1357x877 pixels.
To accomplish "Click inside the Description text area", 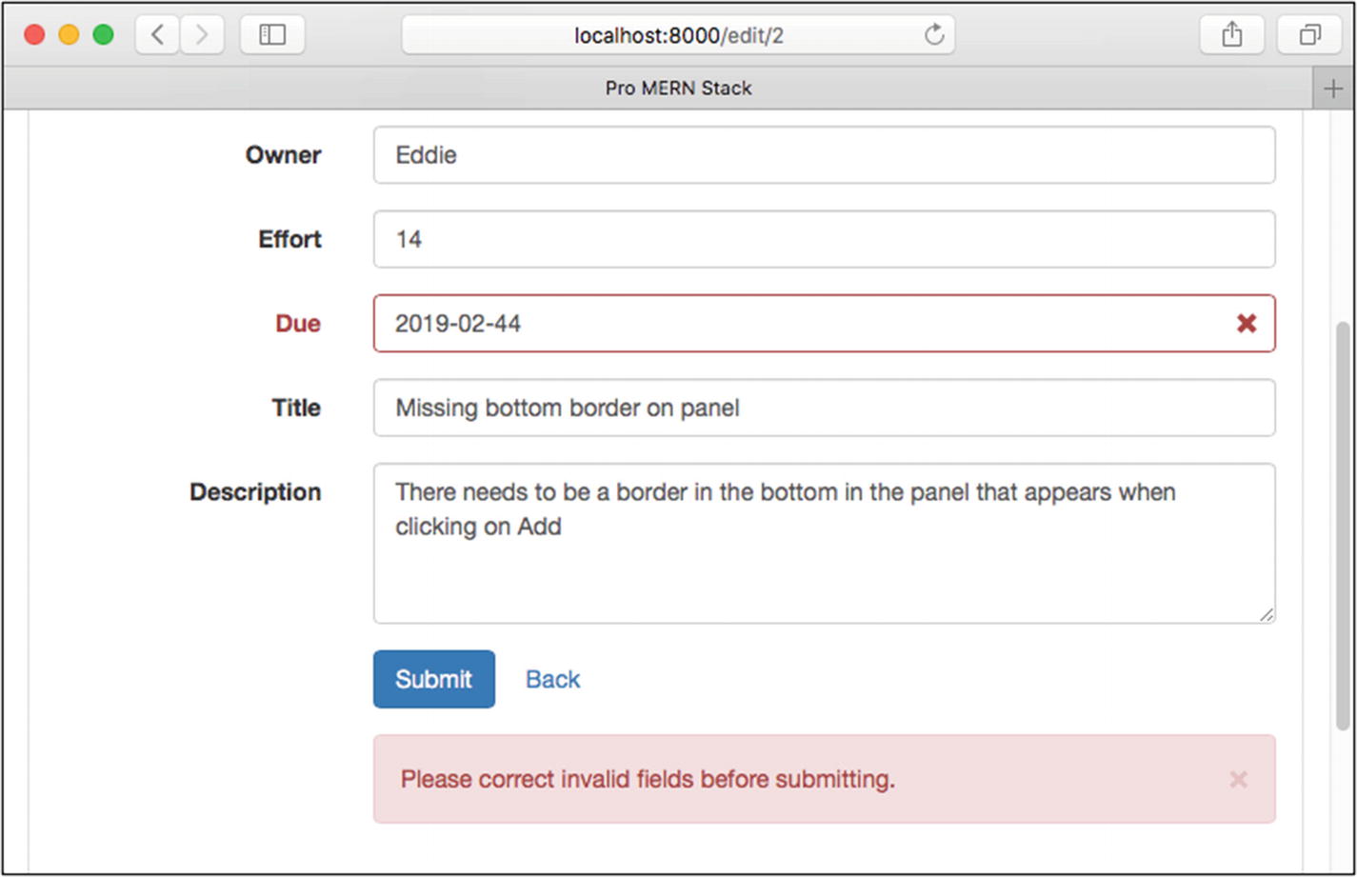I will (x=824, y=562).
